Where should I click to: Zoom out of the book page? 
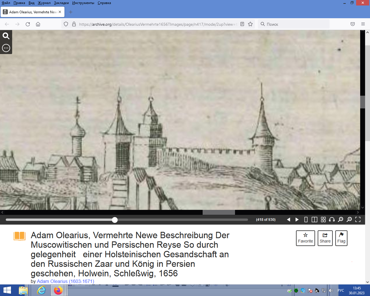[x=341, y=220]
